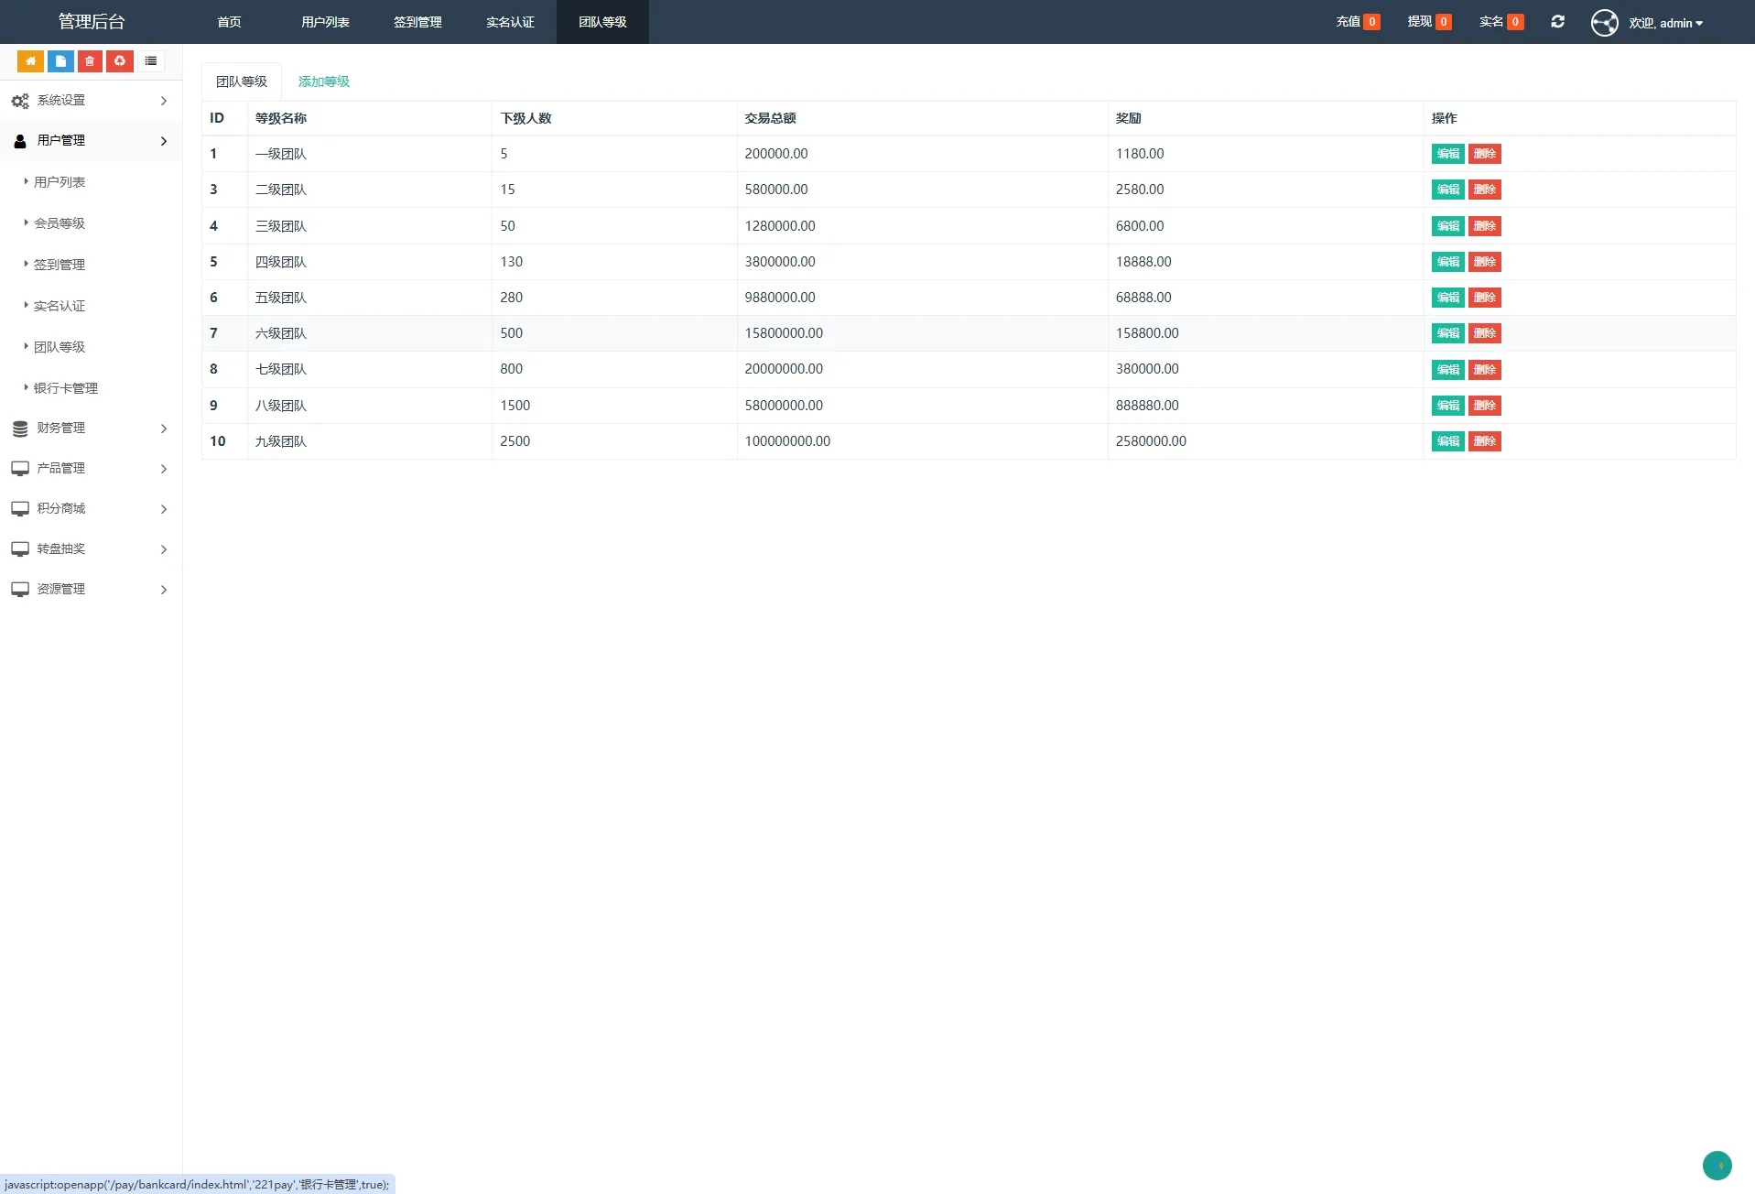1755x1194 pixels.
Task: Select 会员等级 in the sidebar submenu
Action: (x=60, y=223)
